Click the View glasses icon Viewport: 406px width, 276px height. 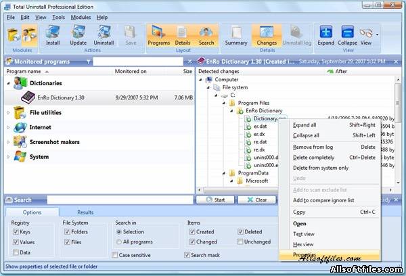(x=365, y=33)
